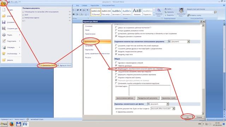This screenshot has height=127, width=226.
Task: Click the Open folder icon in Office menu
Action: click(x=4, y=16)
